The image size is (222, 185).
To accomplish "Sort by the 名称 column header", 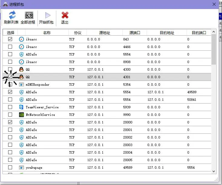I will tap(47, 33).
